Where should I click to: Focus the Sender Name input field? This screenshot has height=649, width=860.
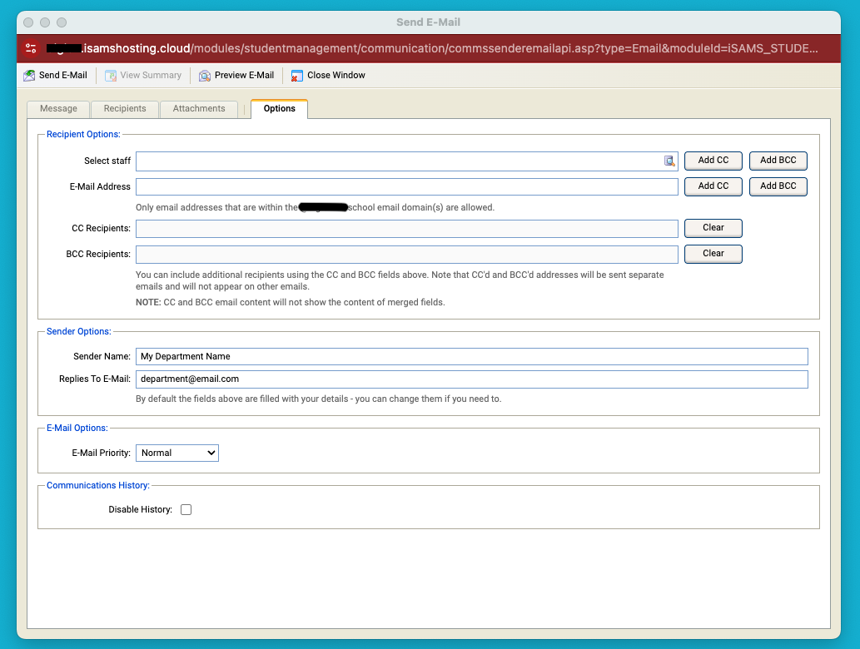tap(471, 356)
